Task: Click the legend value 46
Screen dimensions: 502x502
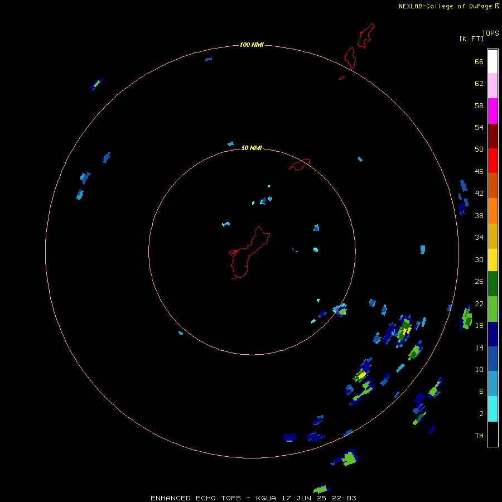Action: click(x=479, y=172)
